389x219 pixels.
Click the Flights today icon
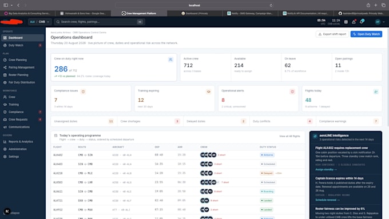376,91
